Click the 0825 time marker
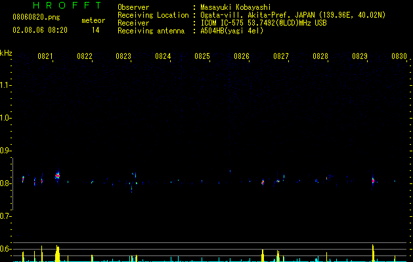The image size is (413, 262). (202, 56)
